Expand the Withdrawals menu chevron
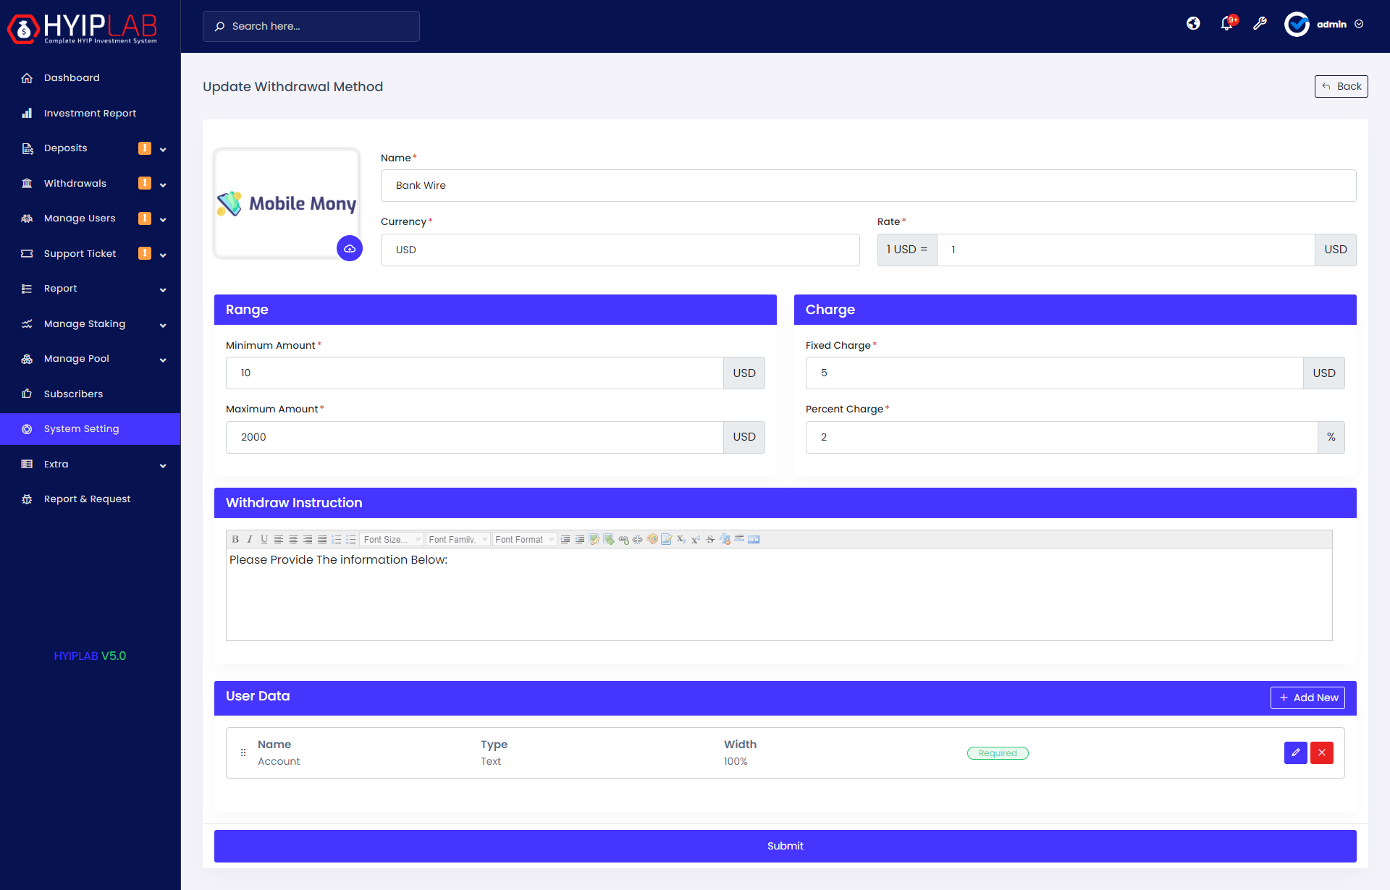Image resolution: width=1390 pixels, height=890 pixels. pos(163,185)
